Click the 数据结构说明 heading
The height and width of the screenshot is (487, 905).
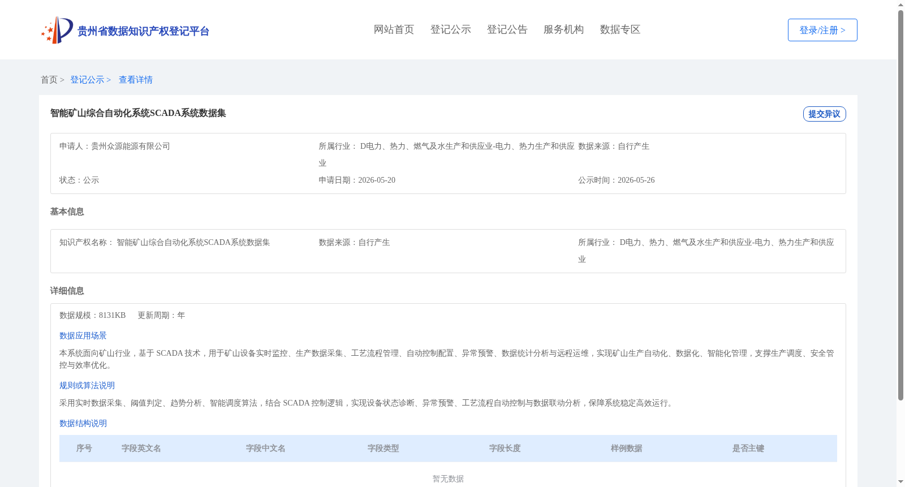tap(83, 423)
